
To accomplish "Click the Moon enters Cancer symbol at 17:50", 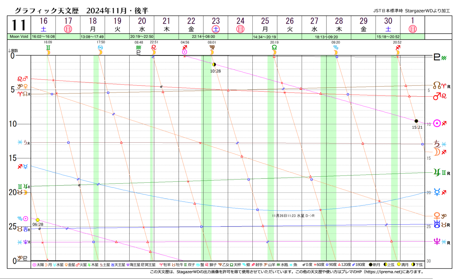I will click(x=100, y=50).
